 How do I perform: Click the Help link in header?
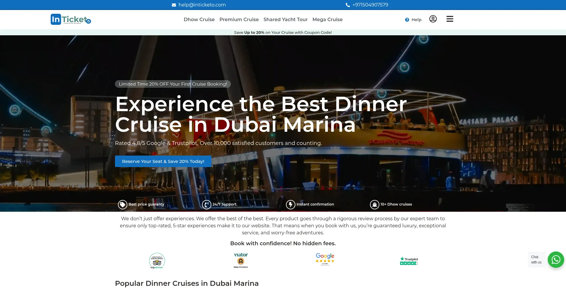click(x=413, y=20)
